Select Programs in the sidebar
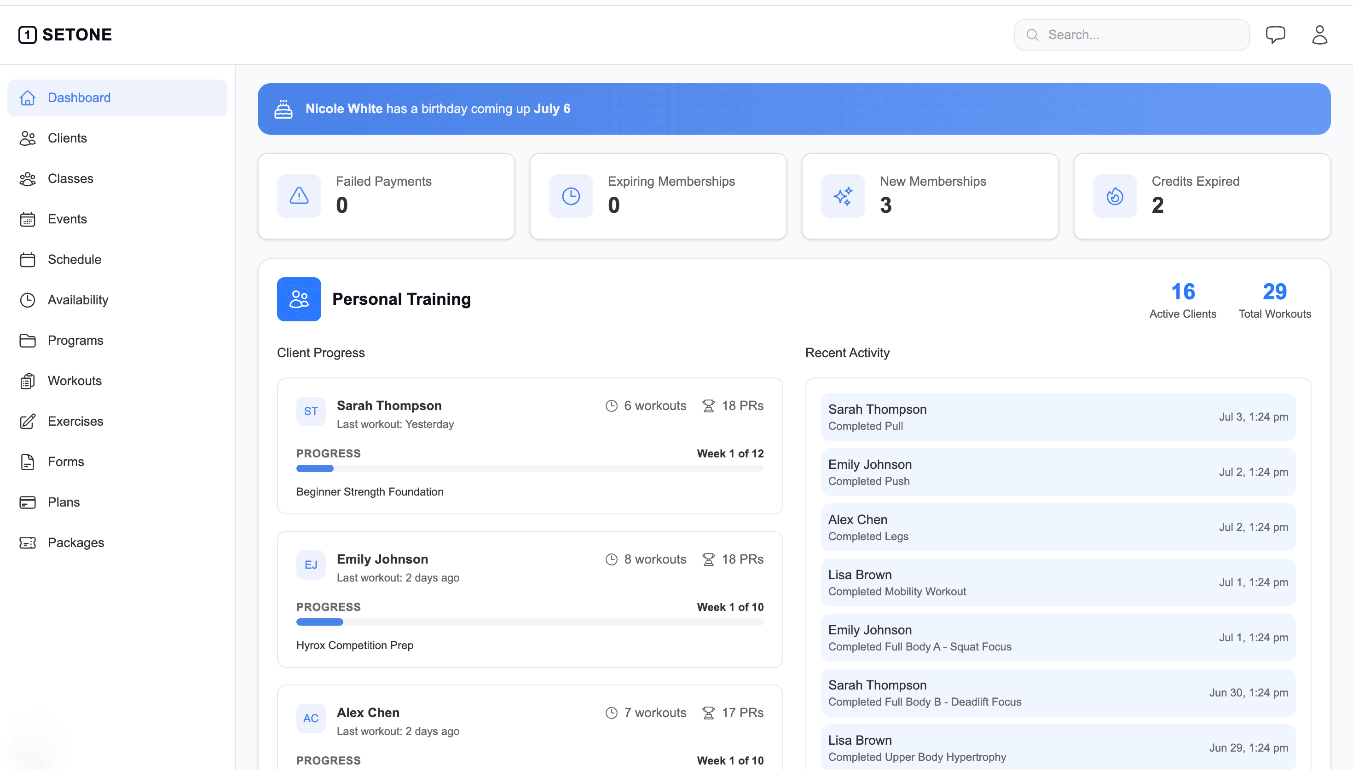 click(x=117, y=341)
